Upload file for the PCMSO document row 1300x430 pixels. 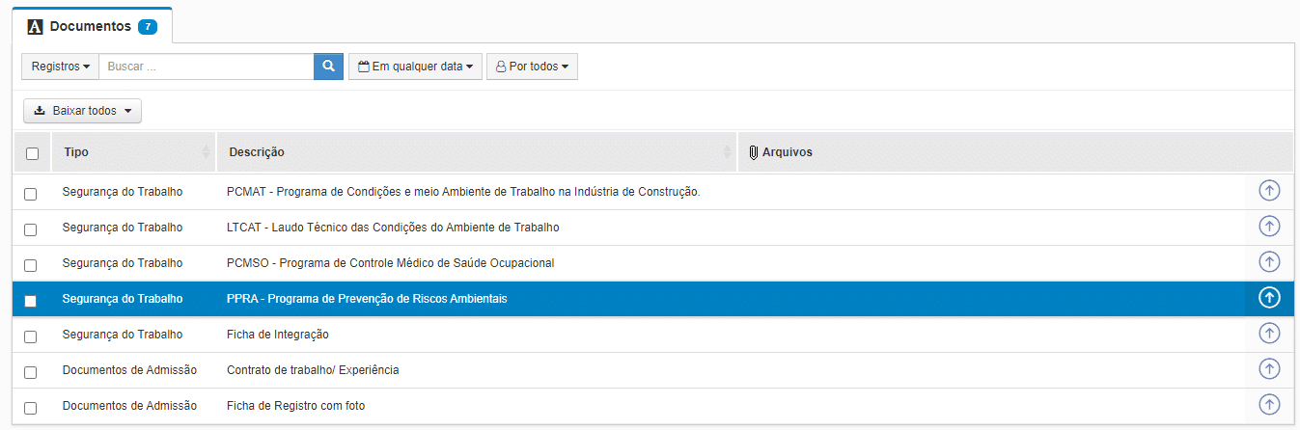tap(1269, 262)
